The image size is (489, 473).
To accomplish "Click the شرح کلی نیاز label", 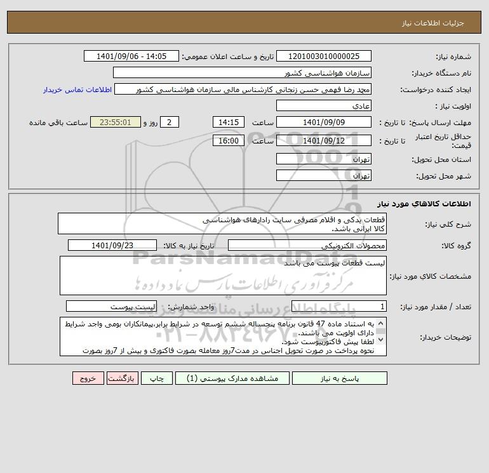I will (448, 224).
